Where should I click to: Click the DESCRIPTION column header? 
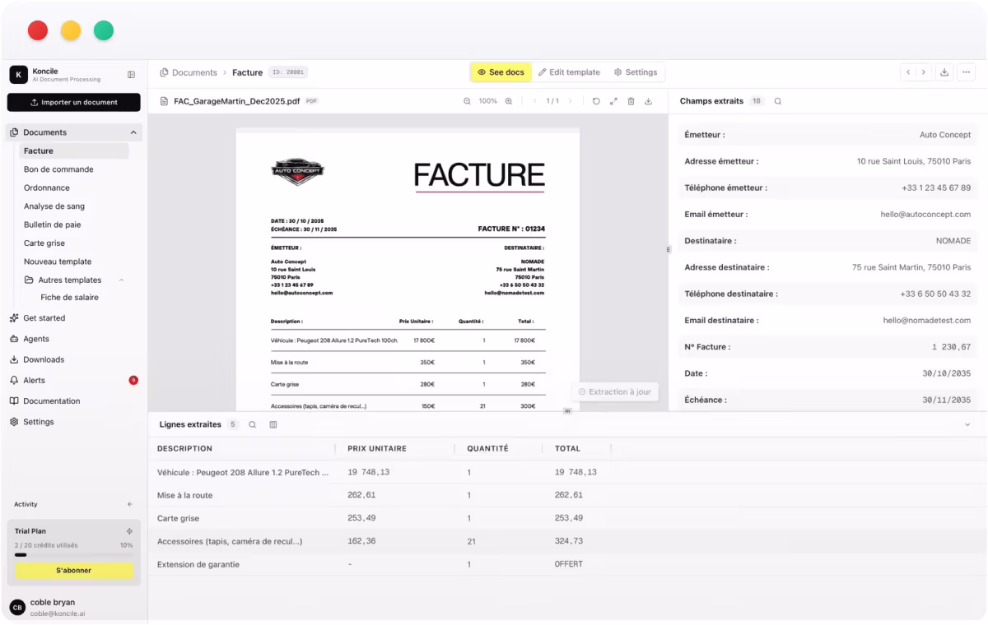[x=184, y=449]
